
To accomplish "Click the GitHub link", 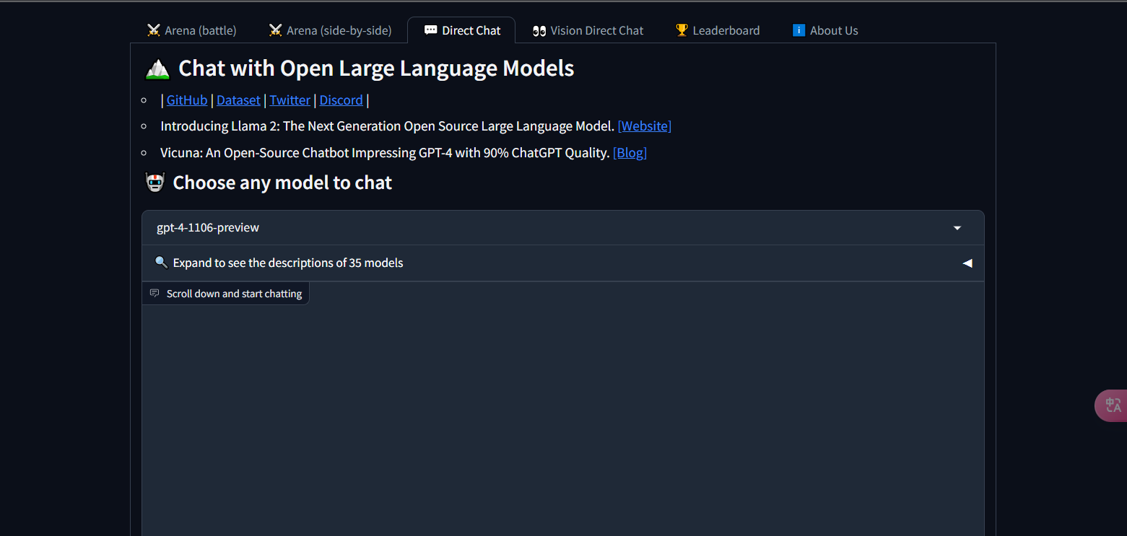I will (187, 100).
